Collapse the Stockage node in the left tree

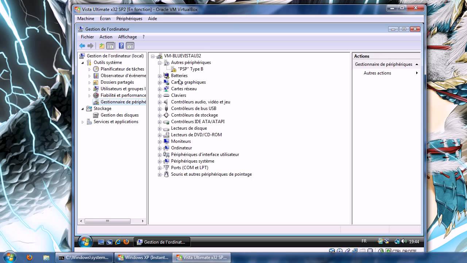[82, 108]
